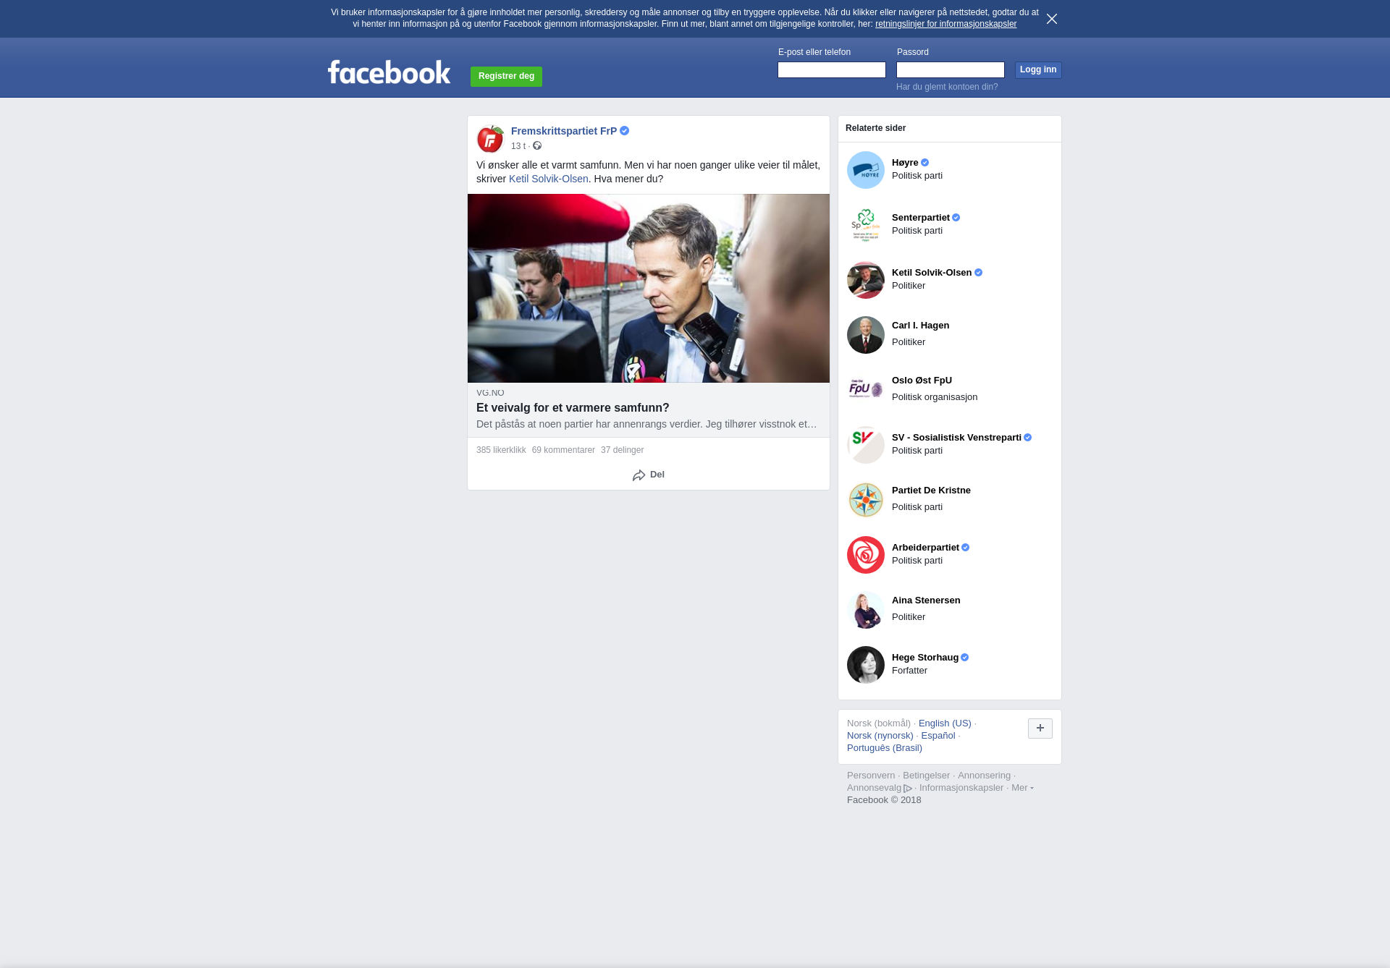The image size is (1390, 968).
Task: Switch language to Español
Action: coord(938,736)
